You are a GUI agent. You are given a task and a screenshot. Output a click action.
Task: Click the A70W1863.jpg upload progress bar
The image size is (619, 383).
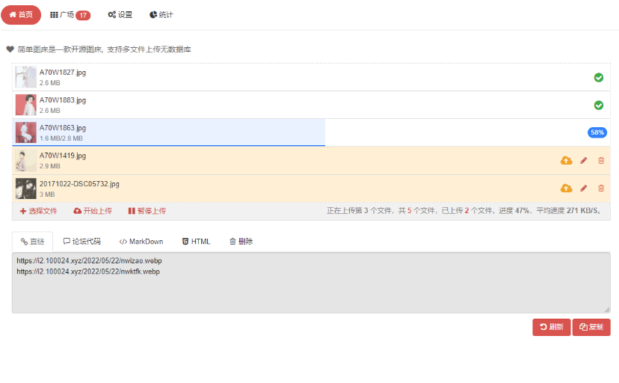(x=168, y=132)
